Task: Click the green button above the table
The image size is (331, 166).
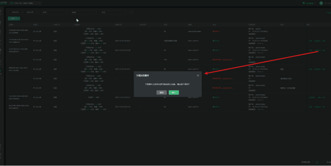Action: [14, 18]
